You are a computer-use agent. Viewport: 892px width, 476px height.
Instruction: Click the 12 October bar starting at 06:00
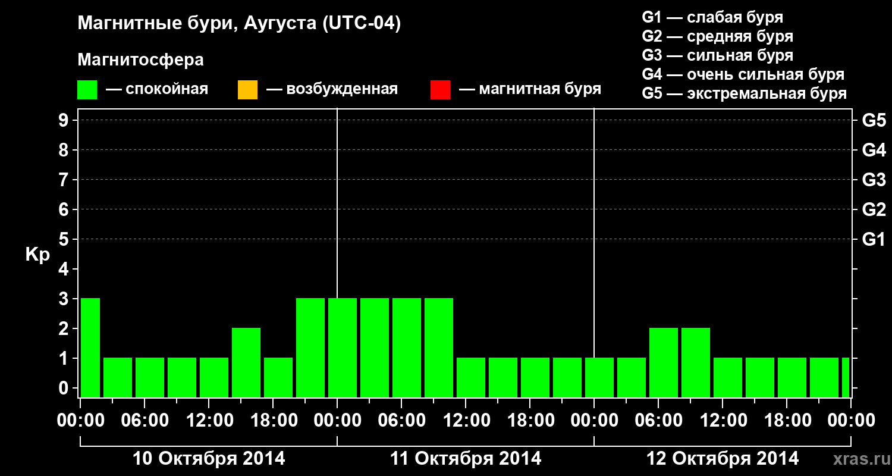(664, 362)
